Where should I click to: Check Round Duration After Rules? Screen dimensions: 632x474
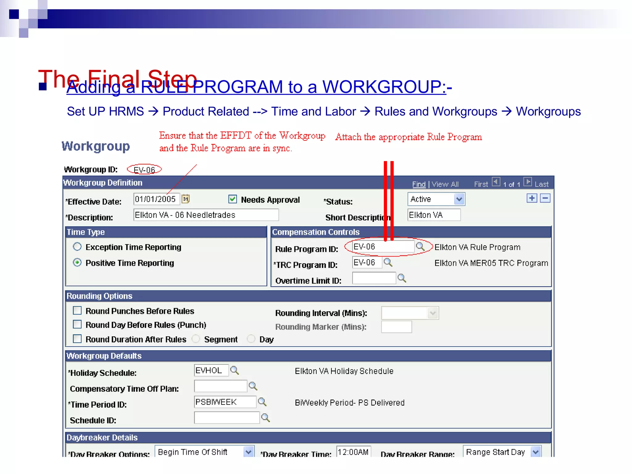pos(77,339)
